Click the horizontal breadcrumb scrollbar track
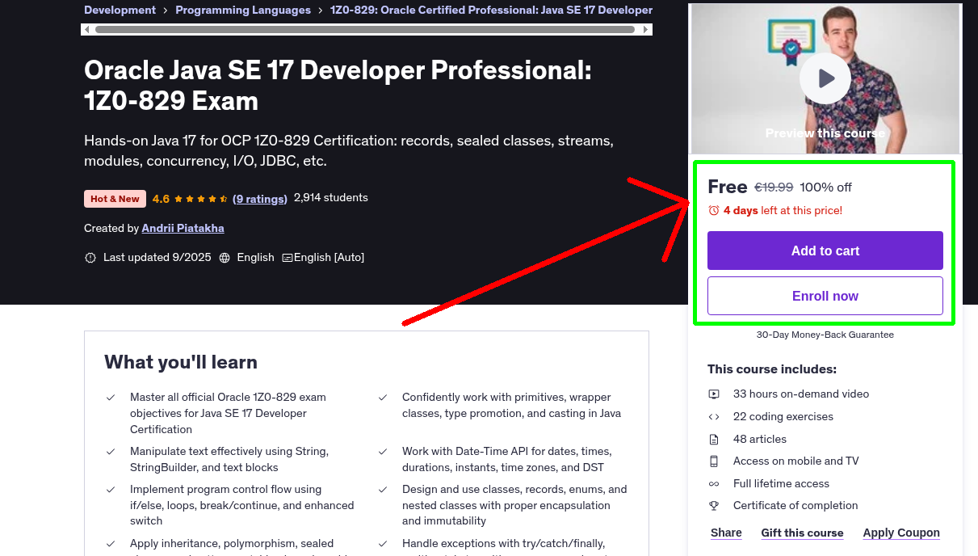Image resolution: width=978 pixels, height=556 pixels. pyautogui.click(x=365, y=30)
